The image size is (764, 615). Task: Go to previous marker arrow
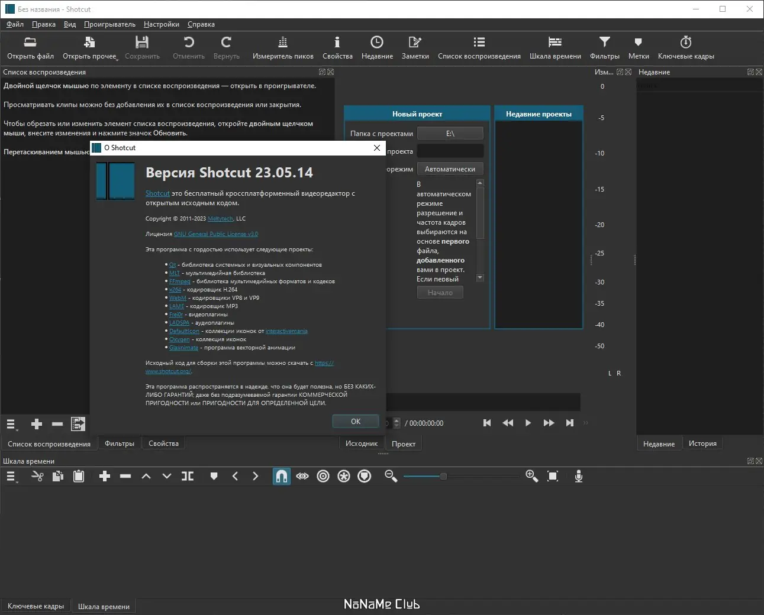tap(235, 476)
